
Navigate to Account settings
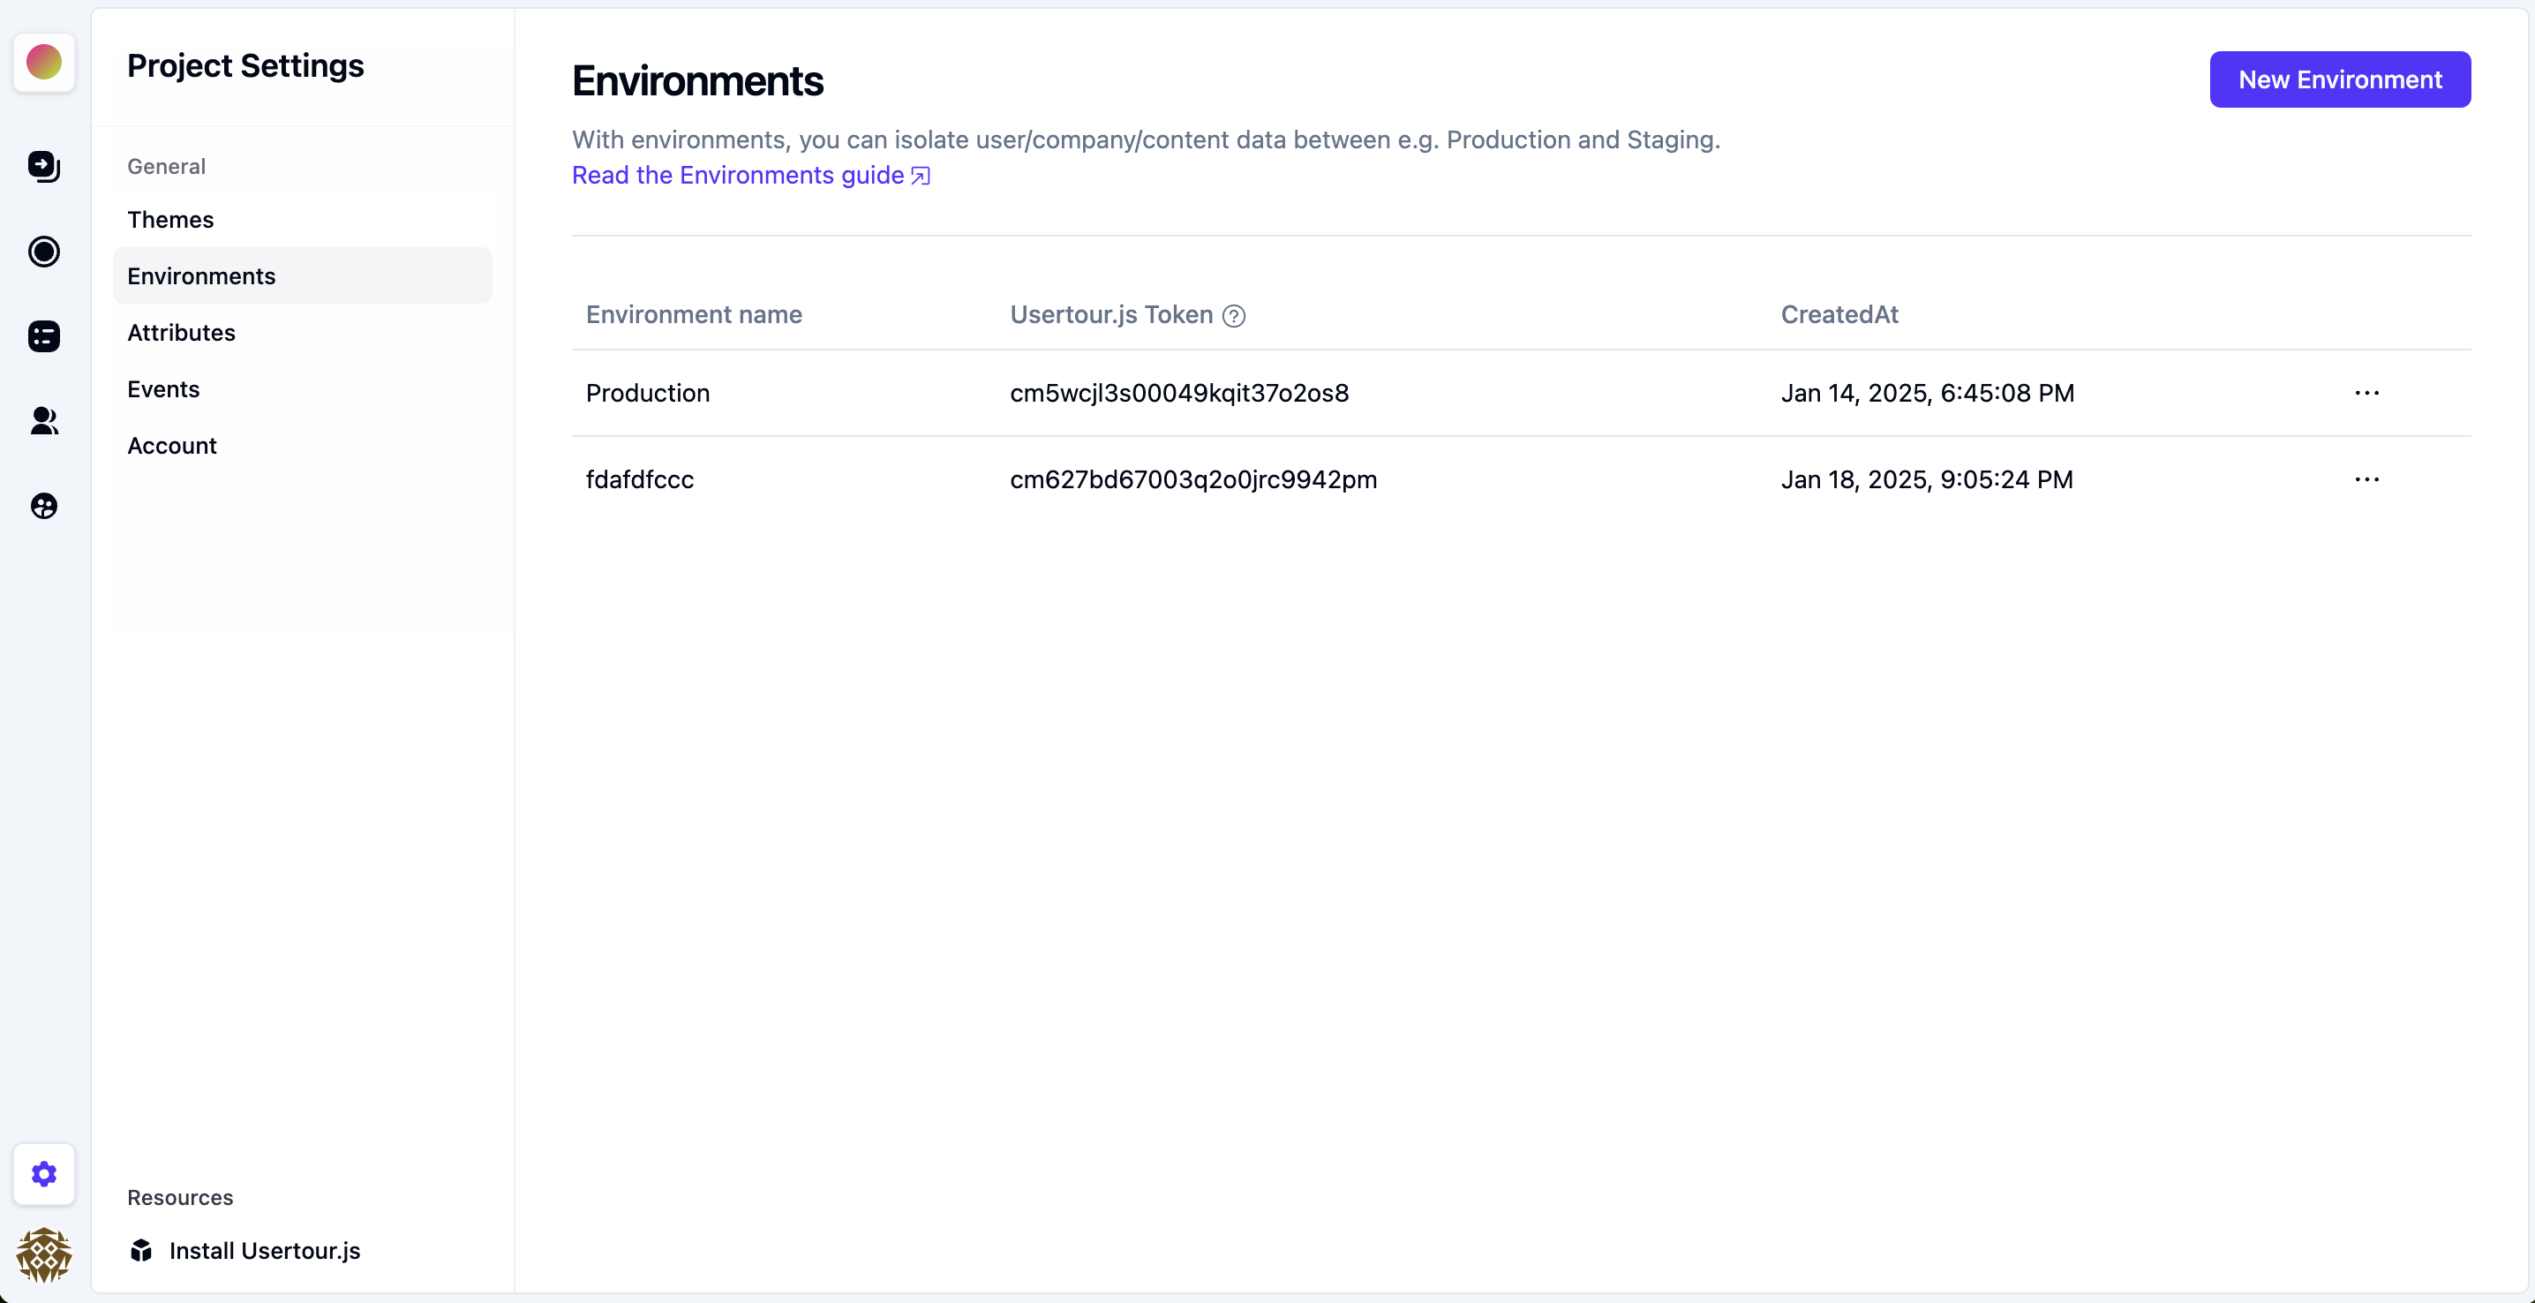pyautogui.click(x=171, y=446)
